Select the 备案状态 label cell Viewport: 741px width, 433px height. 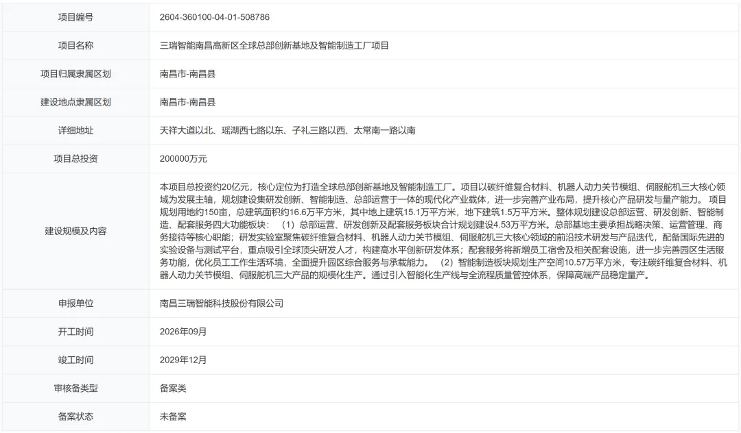pos(75,417)
